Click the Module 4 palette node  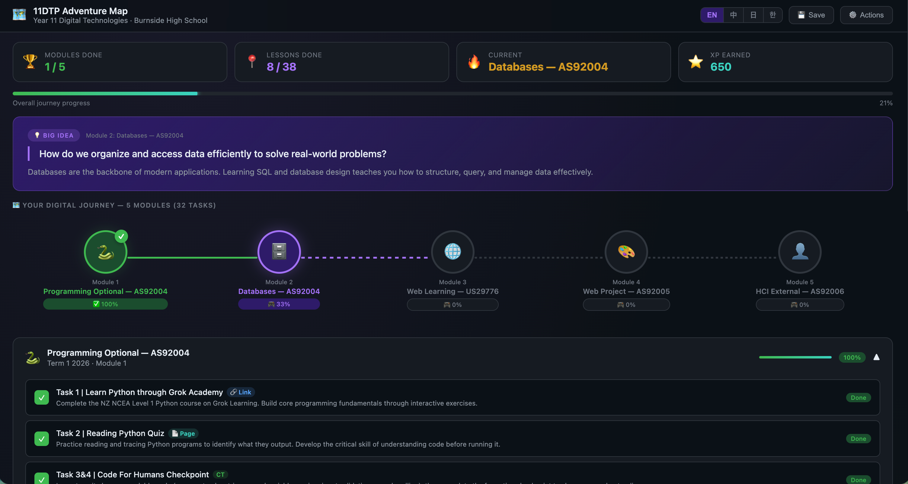[x=626, y=252]
